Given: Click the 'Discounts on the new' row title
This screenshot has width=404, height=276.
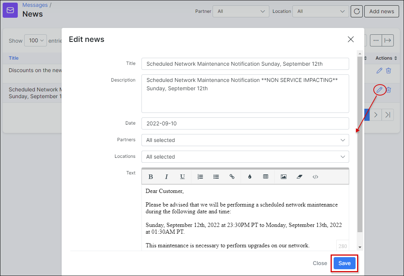Looking at the screenshot, I should (x=35, y=70).
